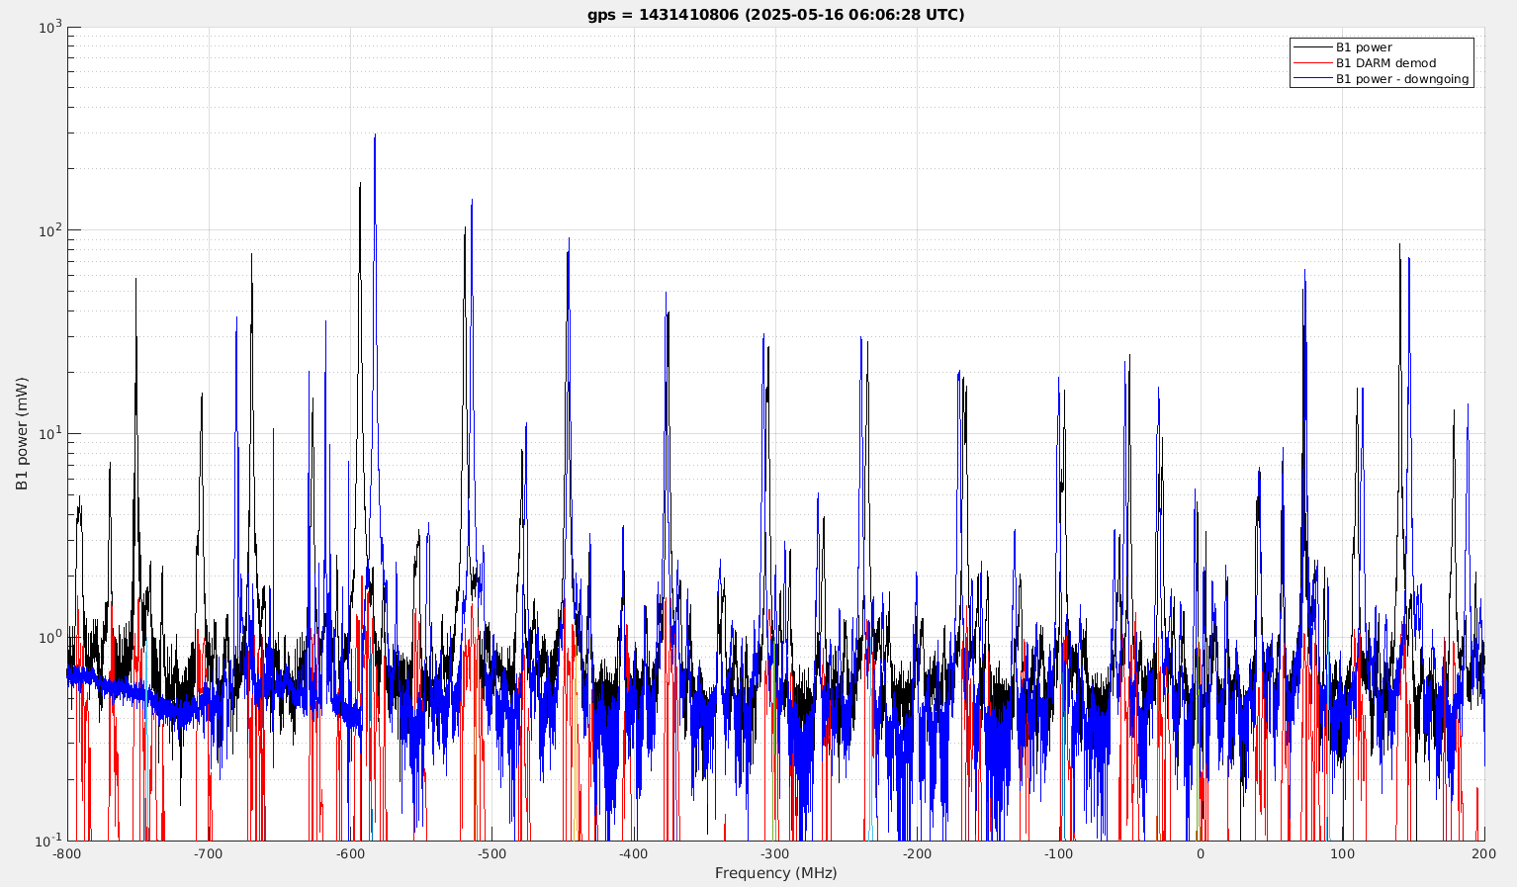This screenshot has width=1517, height=887.
Task: Select the 'B1 power' legend entry
Action: tap(1364, 47)
